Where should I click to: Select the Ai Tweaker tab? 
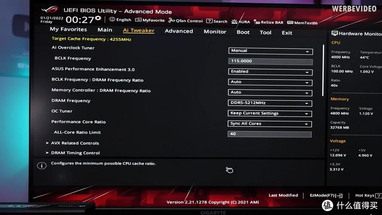click(x=139, y=31)
